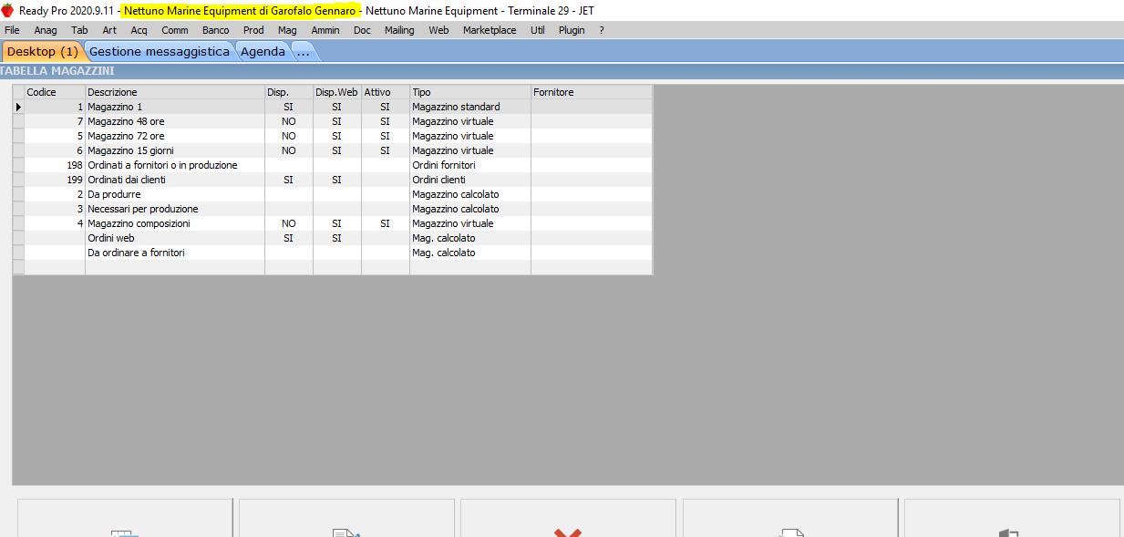The width and height of the screenshot is (1124, 537).
Task: Click the Codice column header
Action: [x=55, y=92]
